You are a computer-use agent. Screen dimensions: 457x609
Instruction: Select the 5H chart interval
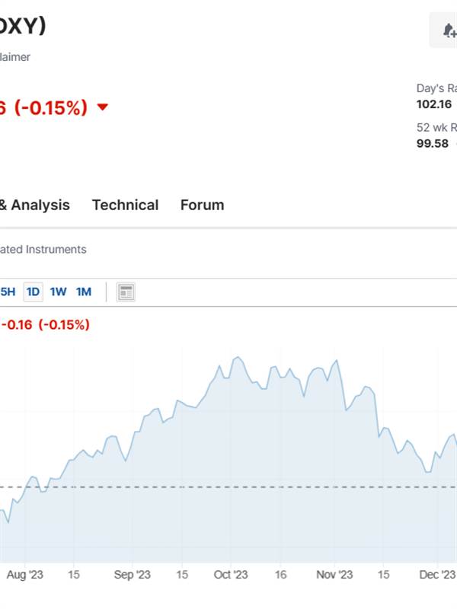(8, 292)
